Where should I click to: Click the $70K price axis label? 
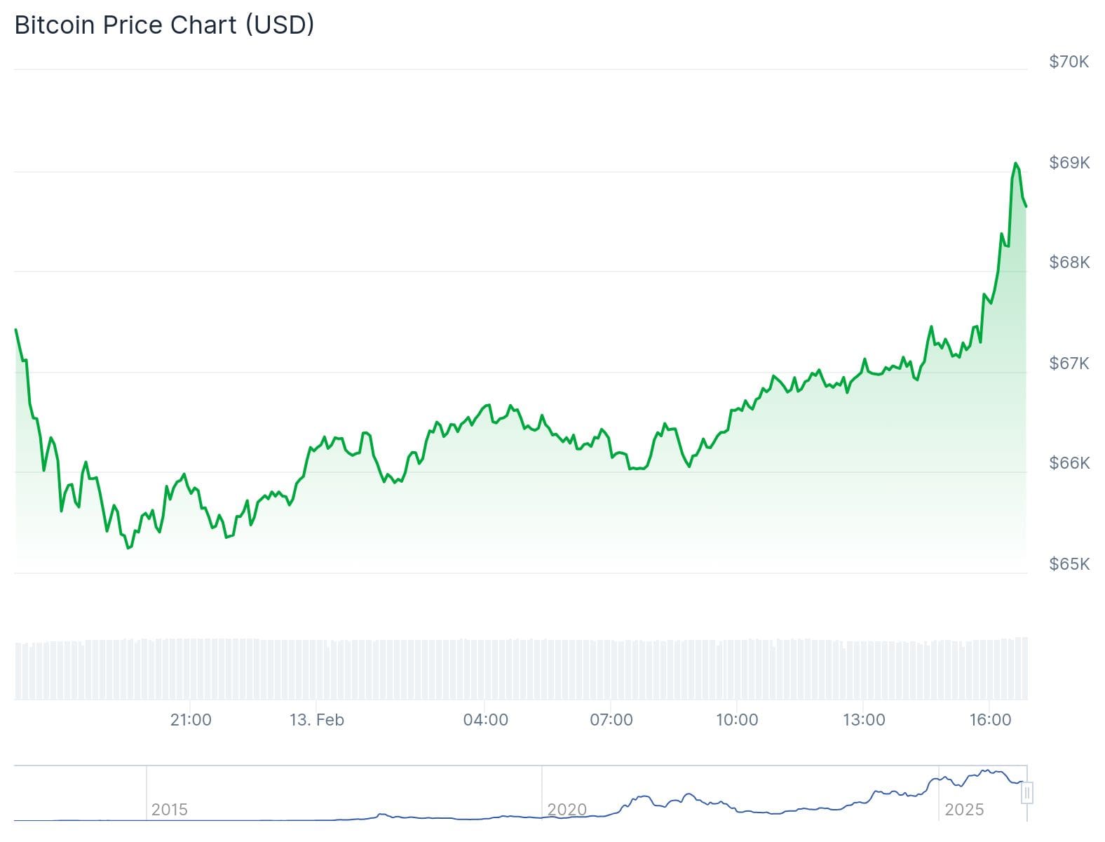(x=1069, y=62)
